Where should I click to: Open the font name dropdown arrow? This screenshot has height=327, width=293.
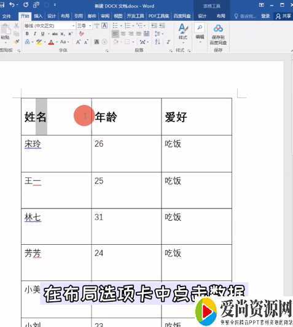click(73, 26)
